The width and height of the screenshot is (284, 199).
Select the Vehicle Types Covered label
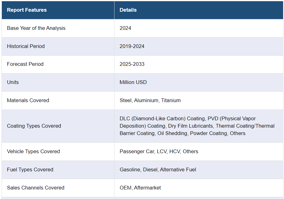coord(33,151)
